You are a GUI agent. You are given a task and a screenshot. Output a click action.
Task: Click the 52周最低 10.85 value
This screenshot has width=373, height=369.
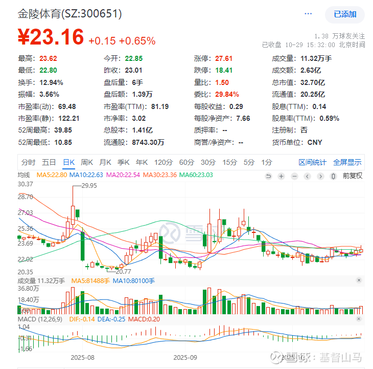click(x=63, y=142)
